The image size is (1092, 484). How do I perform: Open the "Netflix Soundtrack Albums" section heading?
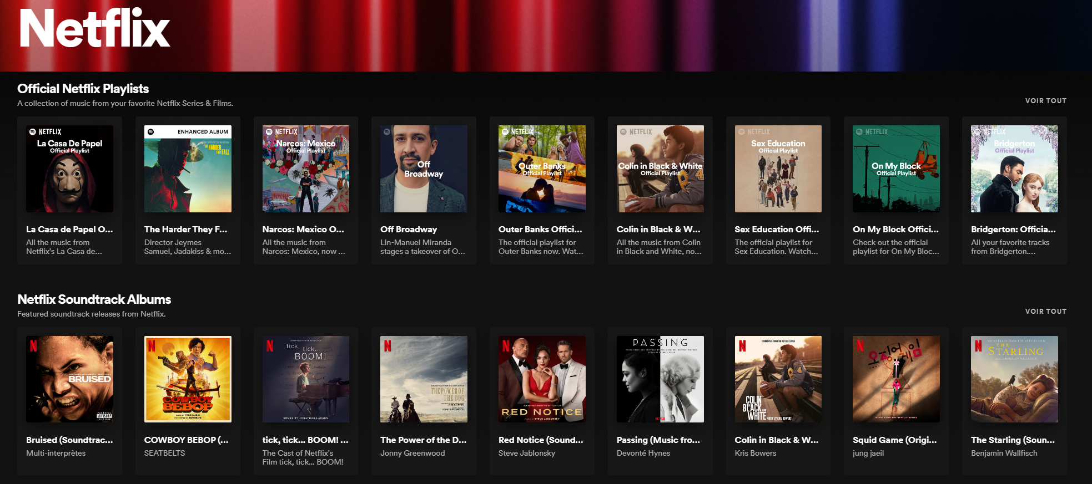click(x=94, y=299)
